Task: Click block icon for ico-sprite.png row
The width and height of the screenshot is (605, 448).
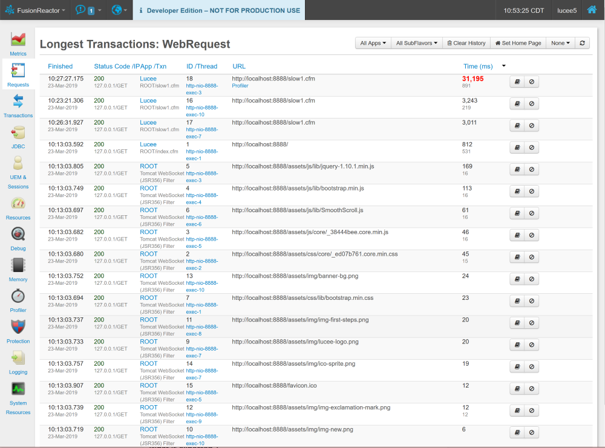Action: (x=532, y=367)
